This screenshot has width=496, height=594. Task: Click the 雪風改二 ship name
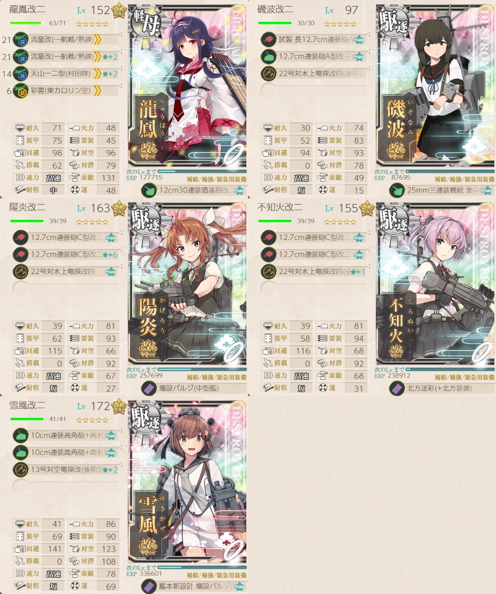point(27,405)
